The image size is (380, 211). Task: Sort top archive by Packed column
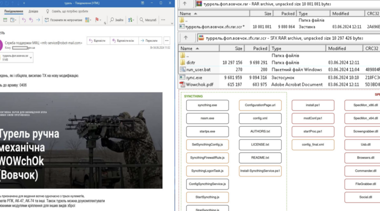(285, 14)
